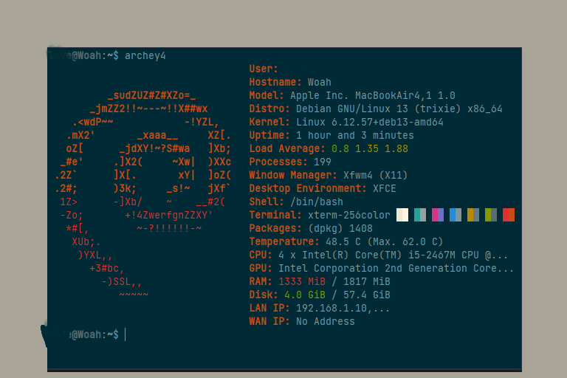The image size is (567, 378).
Task: Click the blue and gray color block
Action: click(x=456, y=215)
